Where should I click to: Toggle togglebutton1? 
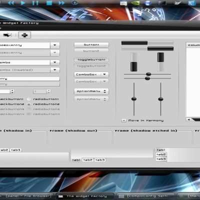click(91, 59)
